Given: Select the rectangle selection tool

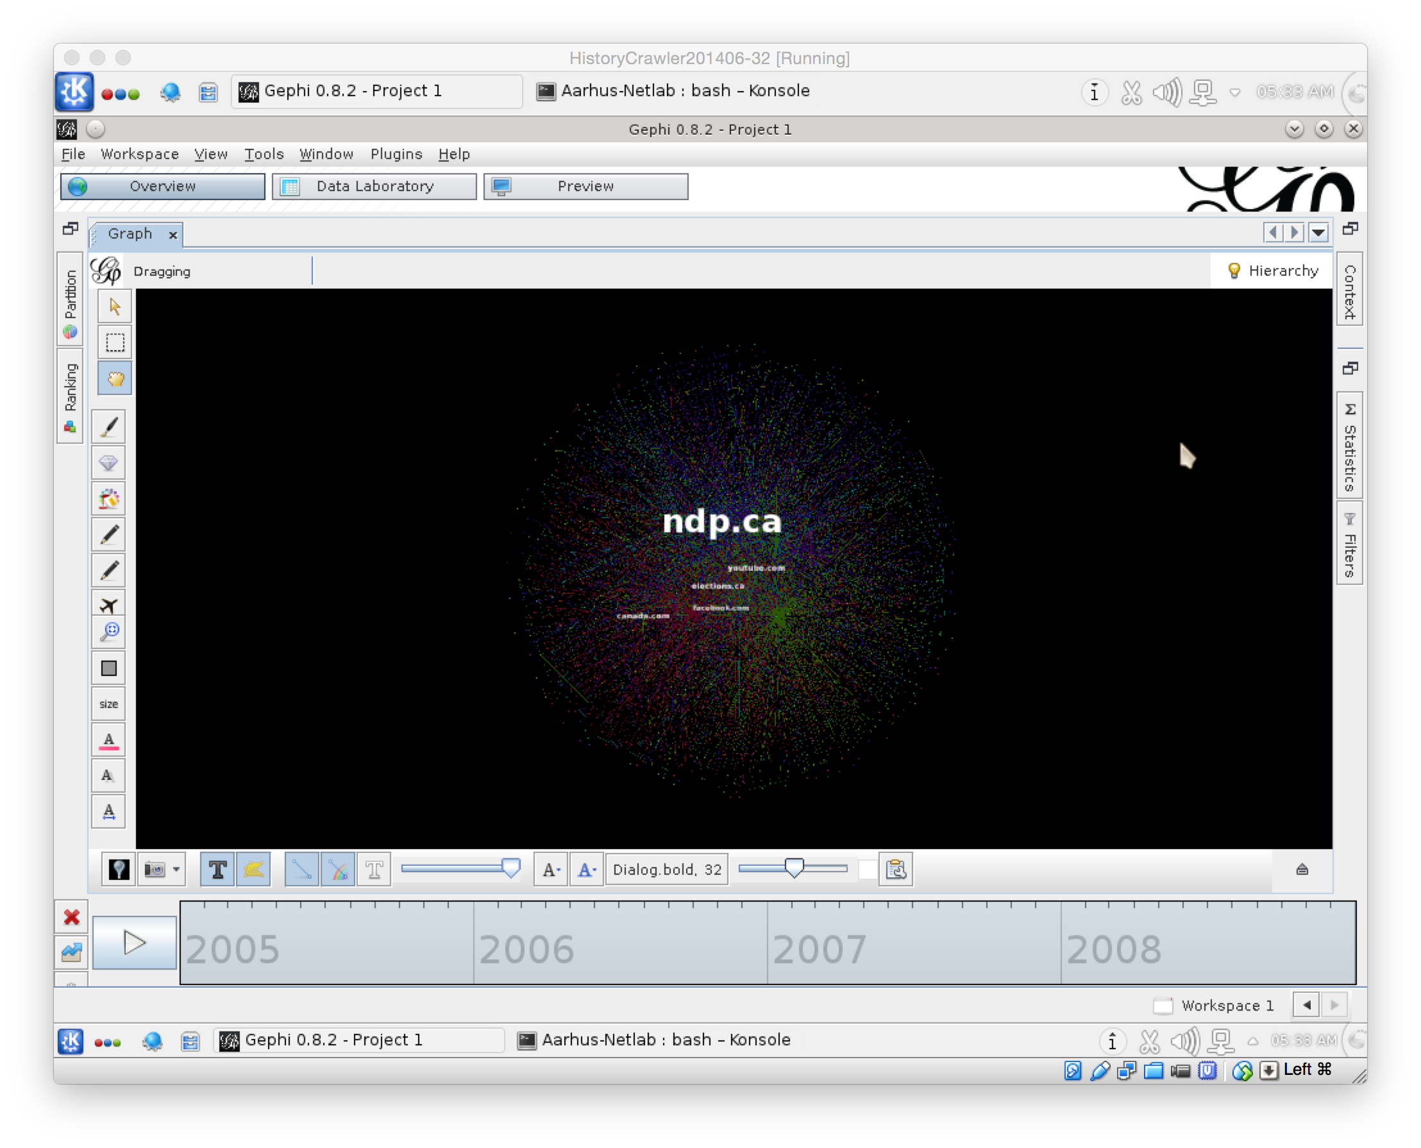Looking at the screenshot, I should point(115,342).
